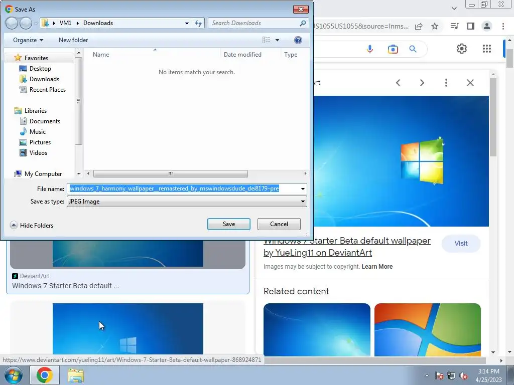Refresh the Downloads folder listing

(198, 23)
